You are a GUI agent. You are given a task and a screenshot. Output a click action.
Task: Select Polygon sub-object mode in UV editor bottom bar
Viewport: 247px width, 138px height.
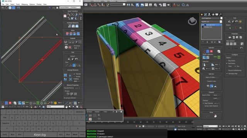(10, 103)
